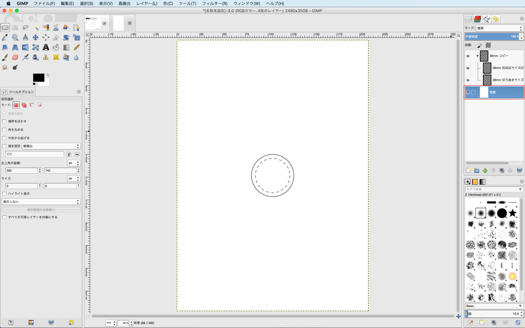The width and height of the screenshot is (525, 328).
Task: Select the Text tool in toolbox
Action: 46,47
